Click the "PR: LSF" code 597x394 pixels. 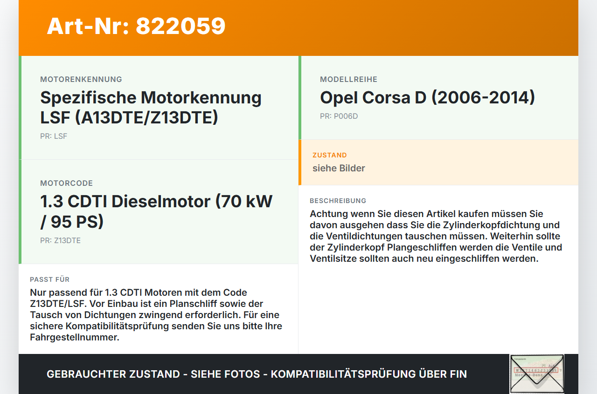click(x=54, y=136)
